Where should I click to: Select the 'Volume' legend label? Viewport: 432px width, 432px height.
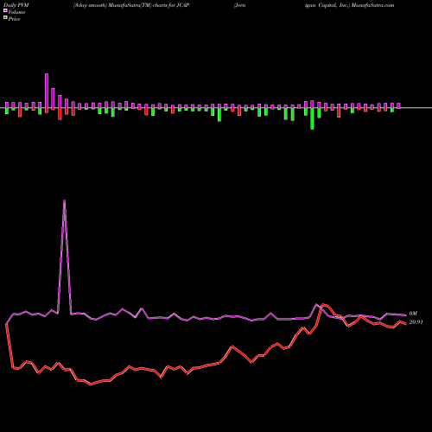(x=16, y=12)
